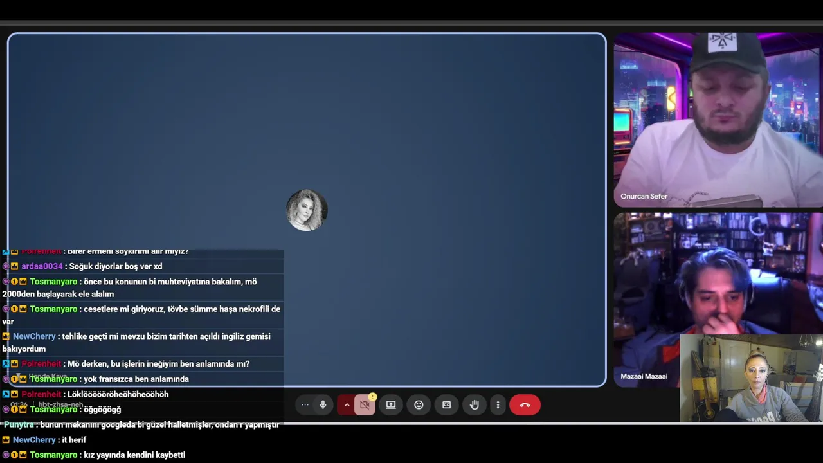Turn on the disabled camera button

[365, 405]
